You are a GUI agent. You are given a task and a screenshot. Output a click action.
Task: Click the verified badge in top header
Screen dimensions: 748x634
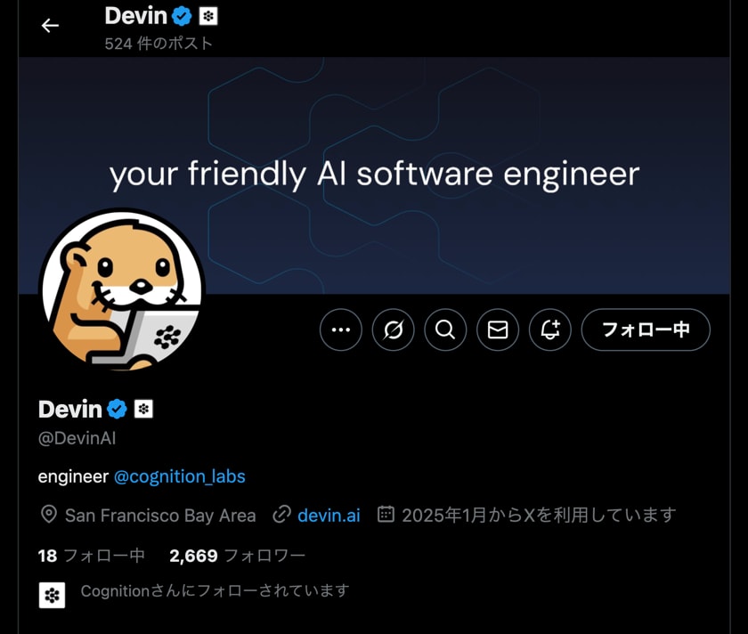[182, 16]
